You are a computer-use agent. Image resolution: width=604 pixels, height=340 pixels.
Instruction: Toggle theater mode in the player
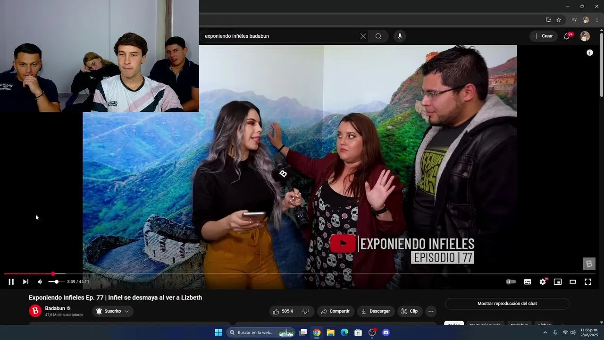click(573, 282)
